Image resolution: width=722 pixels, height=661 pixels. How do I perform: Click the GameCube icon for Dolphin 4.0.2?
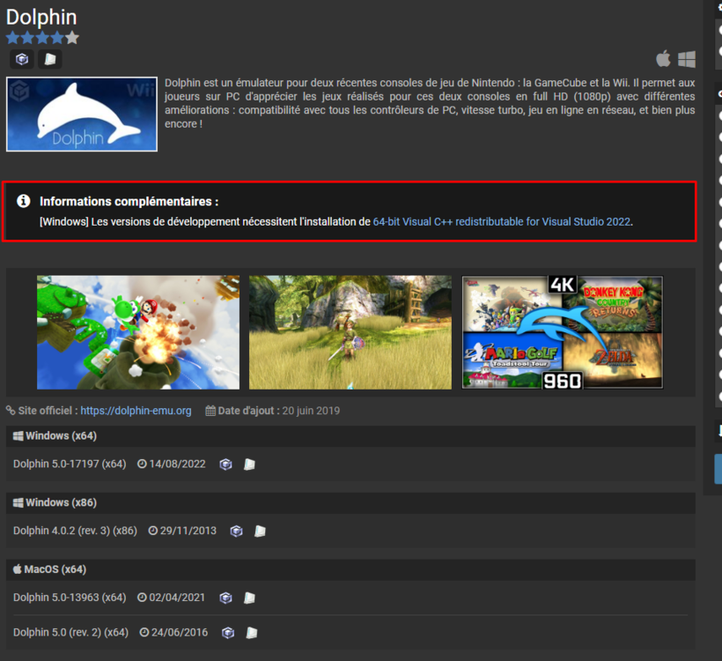coord(236,531)
